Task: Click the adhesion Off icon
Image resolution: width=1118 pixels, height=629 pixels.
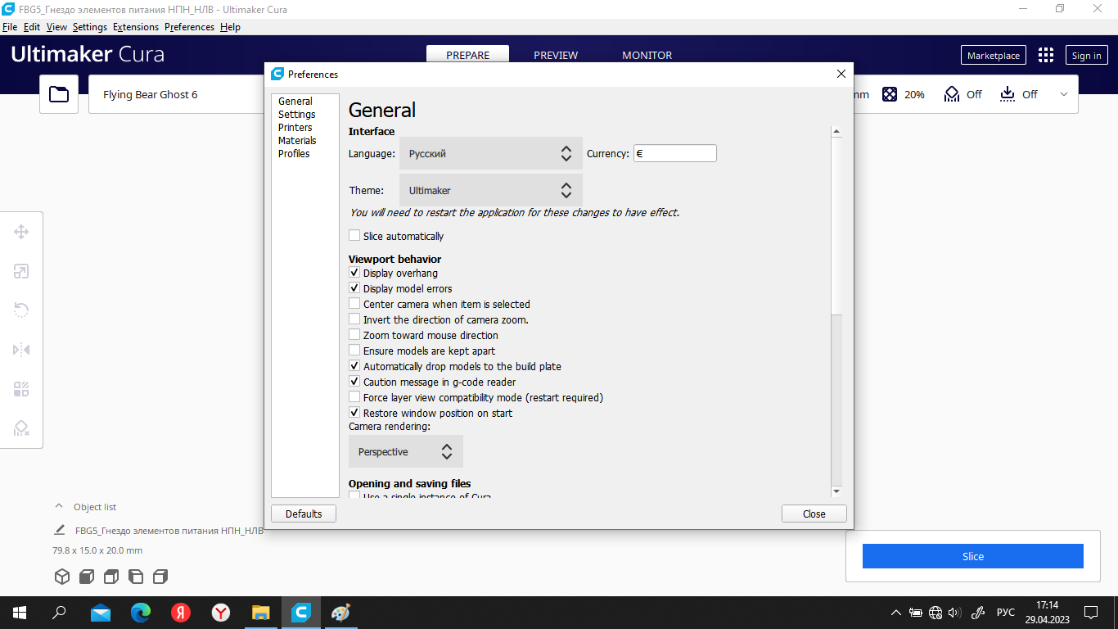Action: (x=1008, y=94)
